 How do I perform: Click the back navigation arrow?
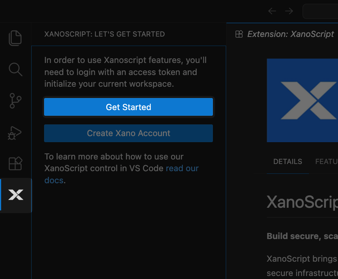(x=272, y=11)
